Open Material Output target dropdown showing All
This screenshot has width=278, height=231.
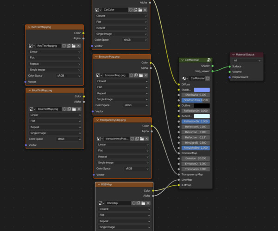(246, 61)
